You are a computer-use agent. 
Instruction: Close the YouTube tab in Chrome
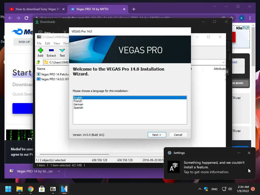click(x=63, y=9)
